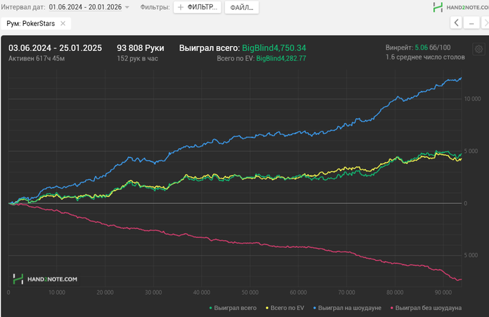Image resolution: width=489 pixels, height=317 pixels.
Task: Toggle the 'Всего по EV' legend series
Action: click(x=285, y=308)
